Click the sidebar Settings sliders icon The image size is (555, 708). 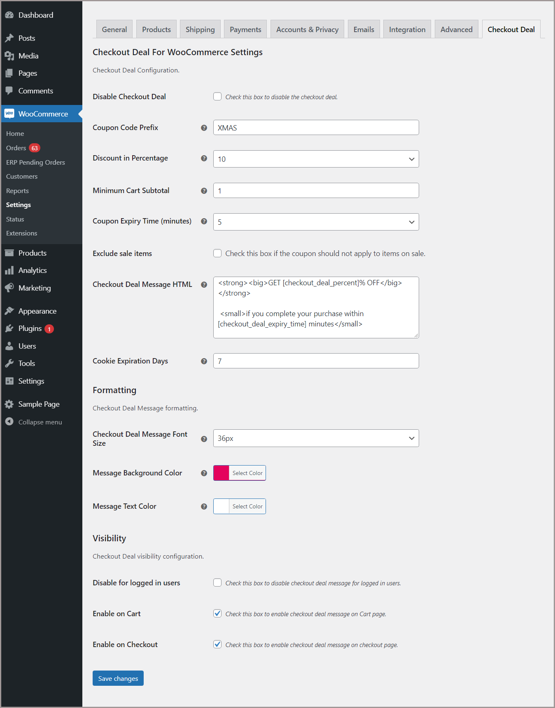tap(9, 381)
